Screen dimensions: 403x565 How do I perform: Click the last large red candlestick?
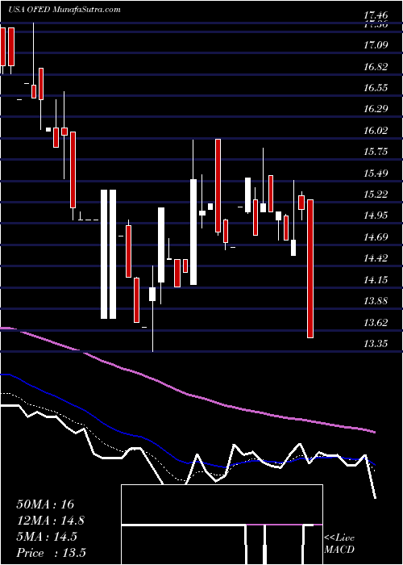[x=310, y=269]
